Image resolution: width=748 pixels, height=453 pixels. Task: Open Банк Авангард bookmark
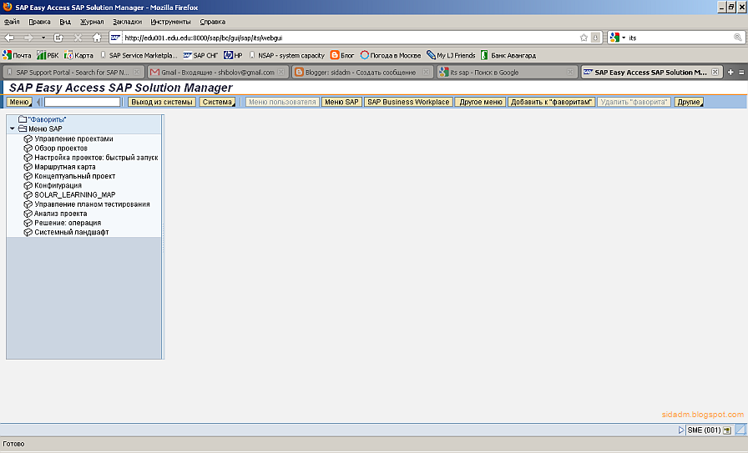tap(508, 55)
